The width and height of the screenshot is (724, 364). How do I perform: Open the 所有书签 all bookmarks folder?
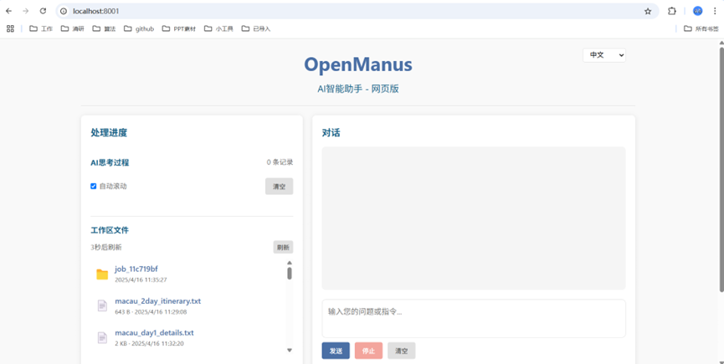click(x=701, y=28)
